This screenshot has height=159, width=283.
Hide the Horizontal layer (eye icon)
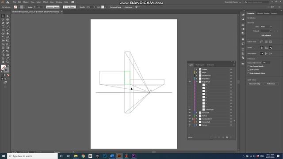click(x=190, y=113)
